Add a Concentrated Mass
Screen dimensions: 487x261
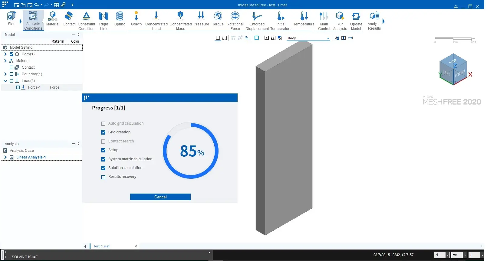tap(181, 21)
